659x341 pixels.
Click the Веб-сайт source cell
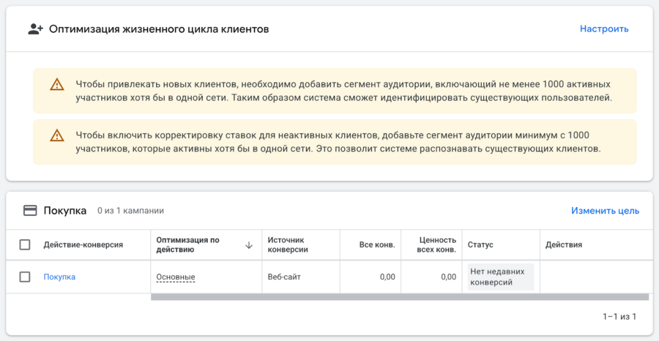(x=284, y=277)
